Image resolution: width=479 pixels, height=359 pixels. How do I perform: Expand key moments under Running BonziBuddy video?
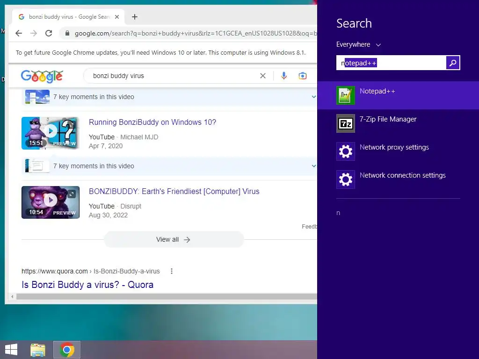click(314, 166)
